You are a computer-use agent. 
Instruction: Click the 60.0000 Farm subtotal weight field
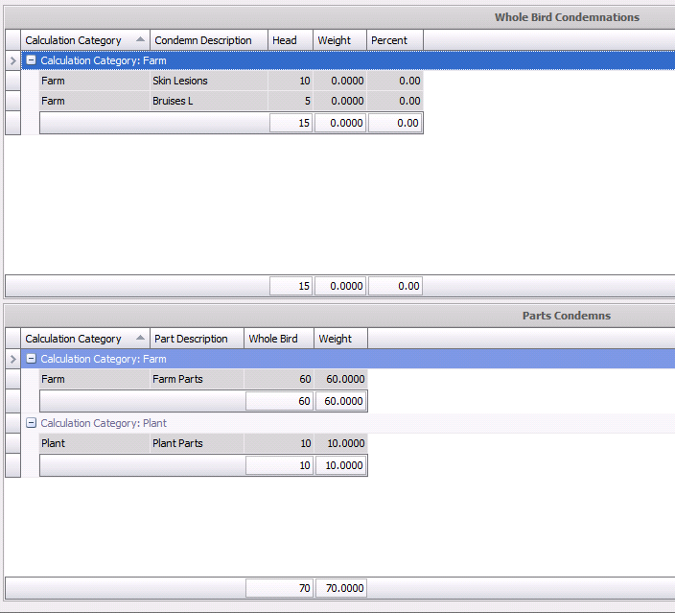point(340,402)
